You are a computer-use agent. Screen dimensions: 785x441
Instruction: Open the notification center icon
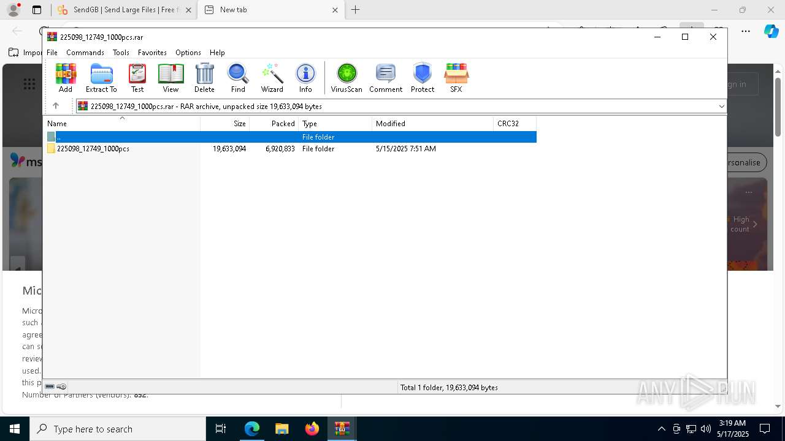[x=765, y=429]
